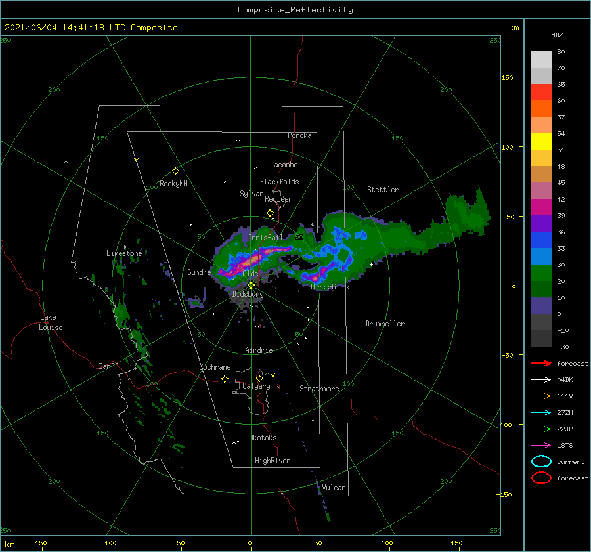
Task: Click the Ponoka label
Action: pyautogui.click(x=299, y=135)
